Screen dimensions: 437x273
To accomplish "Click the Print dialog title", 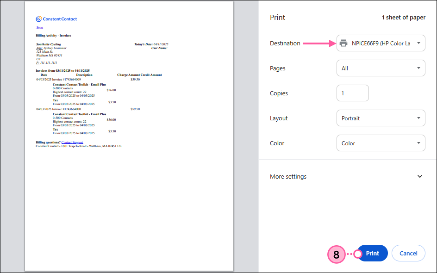I will (x=277, y=17).
